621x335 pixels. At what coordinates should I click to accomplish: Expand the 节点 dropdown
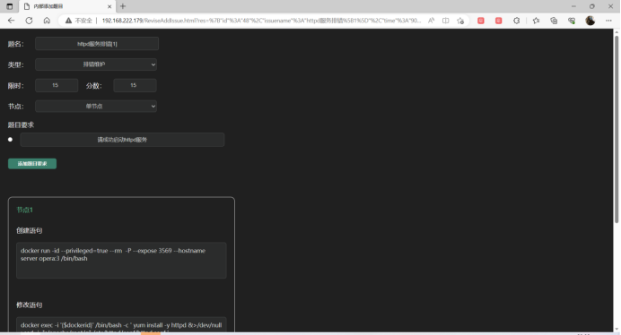click(x=96, y=106)
